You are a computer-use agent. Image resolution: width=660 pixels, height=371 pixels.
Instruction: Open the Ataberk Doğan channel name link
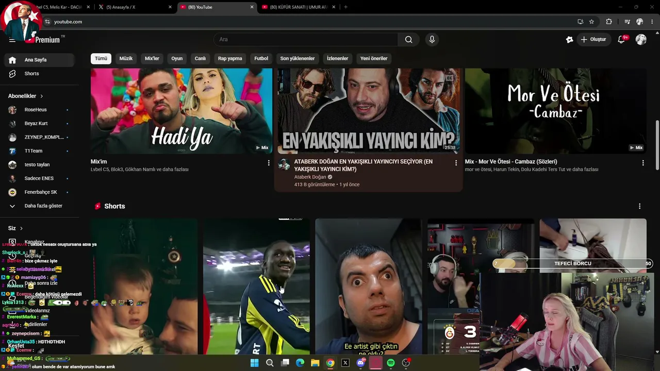pyautogui.click(x=310, y=177)
